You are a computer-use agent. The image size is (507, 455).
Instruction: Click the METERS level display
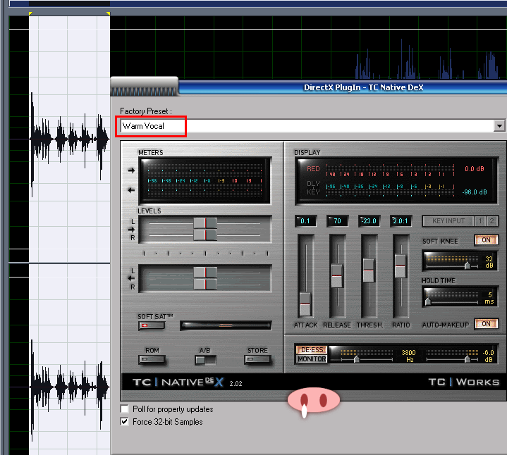tap(204, 180)
